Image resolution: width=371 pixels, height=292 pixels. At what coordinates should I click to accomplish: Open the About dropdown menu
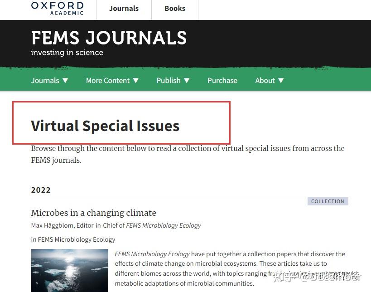265,80
